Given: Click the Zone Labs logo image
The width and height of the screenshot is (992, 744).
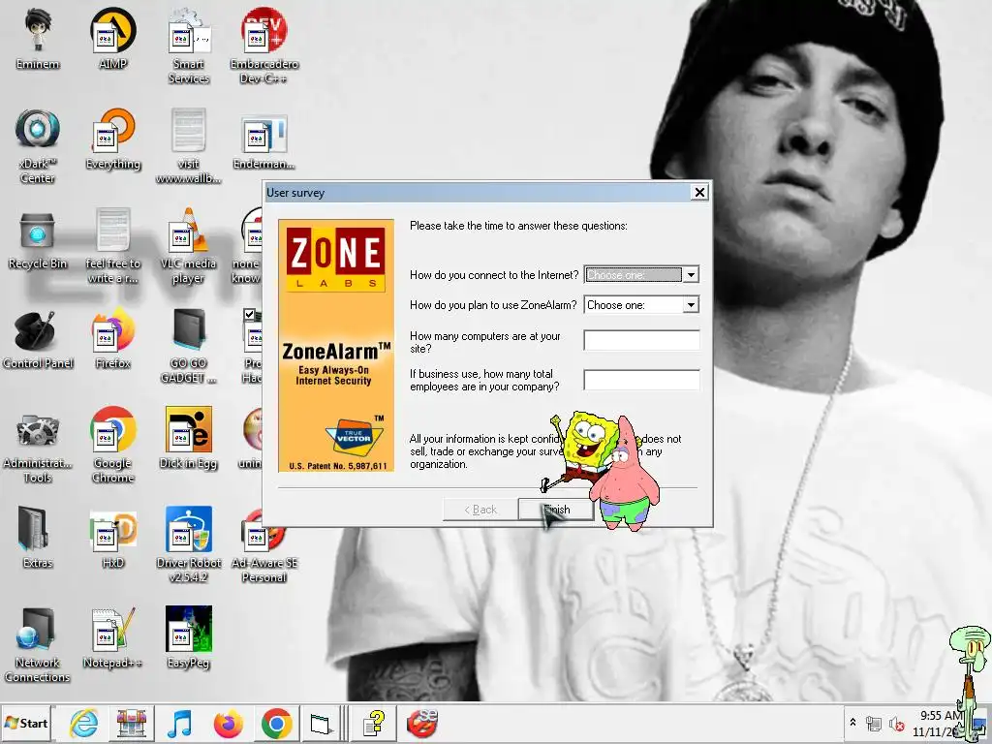Looking at the screenshot, I should click(x=336, y=258).
